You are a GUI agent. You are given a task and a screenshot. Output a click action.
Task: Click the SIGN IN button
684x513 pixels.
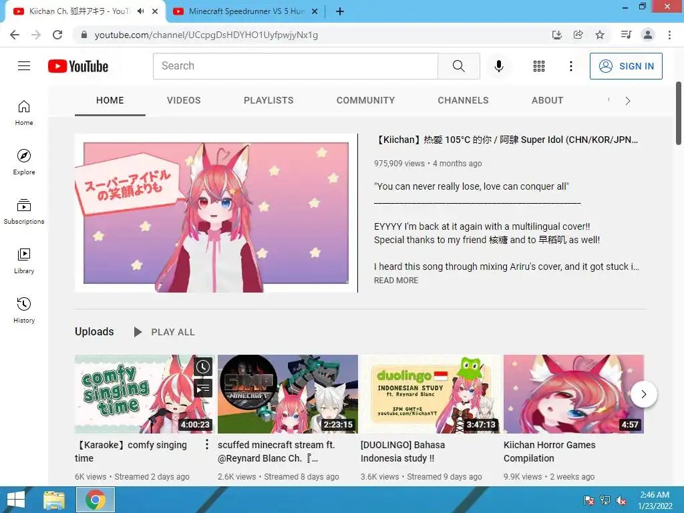(626, 66)
